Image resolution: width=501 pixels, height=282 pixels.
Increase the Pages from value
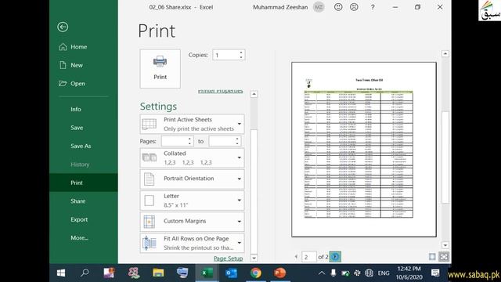(189, 139)
